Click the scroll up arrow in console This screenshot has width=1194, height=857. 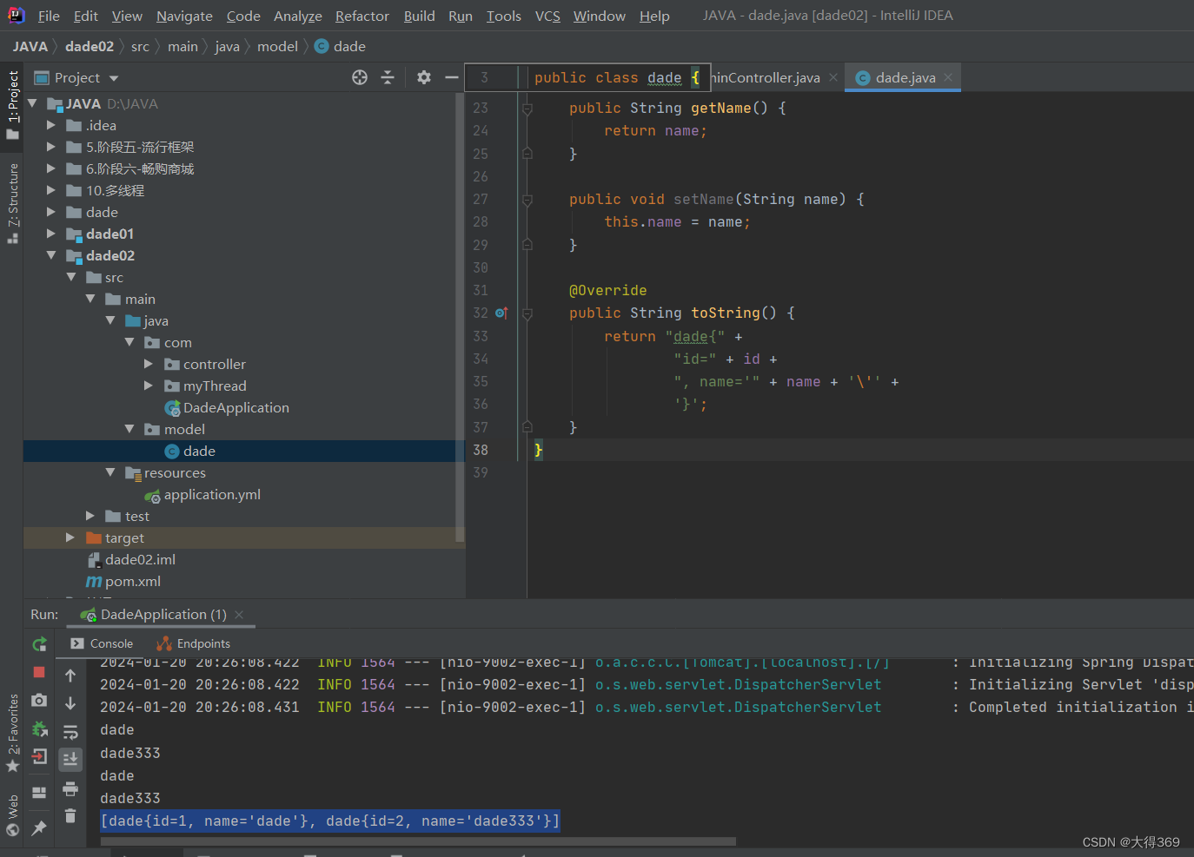pos(70,676)
